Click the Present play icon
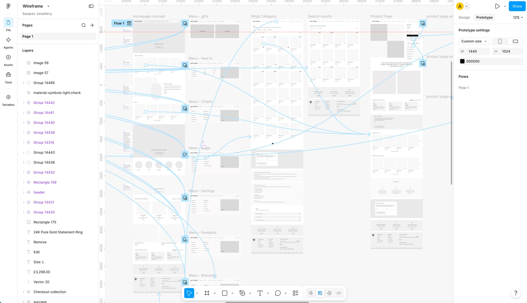The width and height of the screenshot is (527, 303). pyautogui.click(x=497, y=6)
